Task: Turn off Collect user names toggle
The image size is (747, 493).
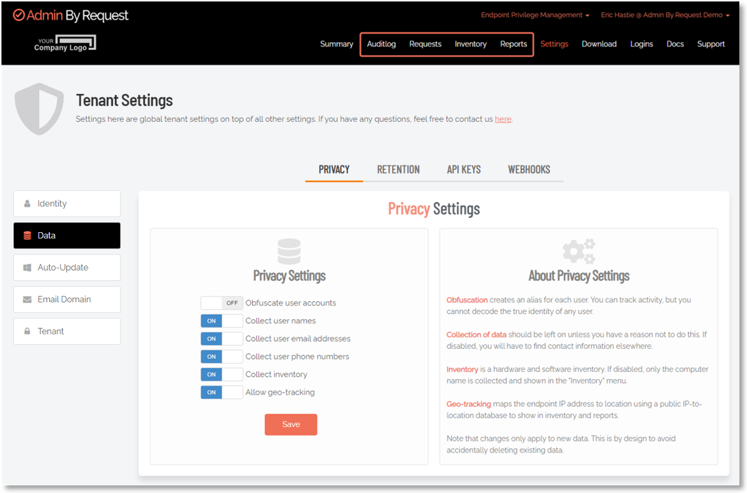Action: tap(221, 321)
